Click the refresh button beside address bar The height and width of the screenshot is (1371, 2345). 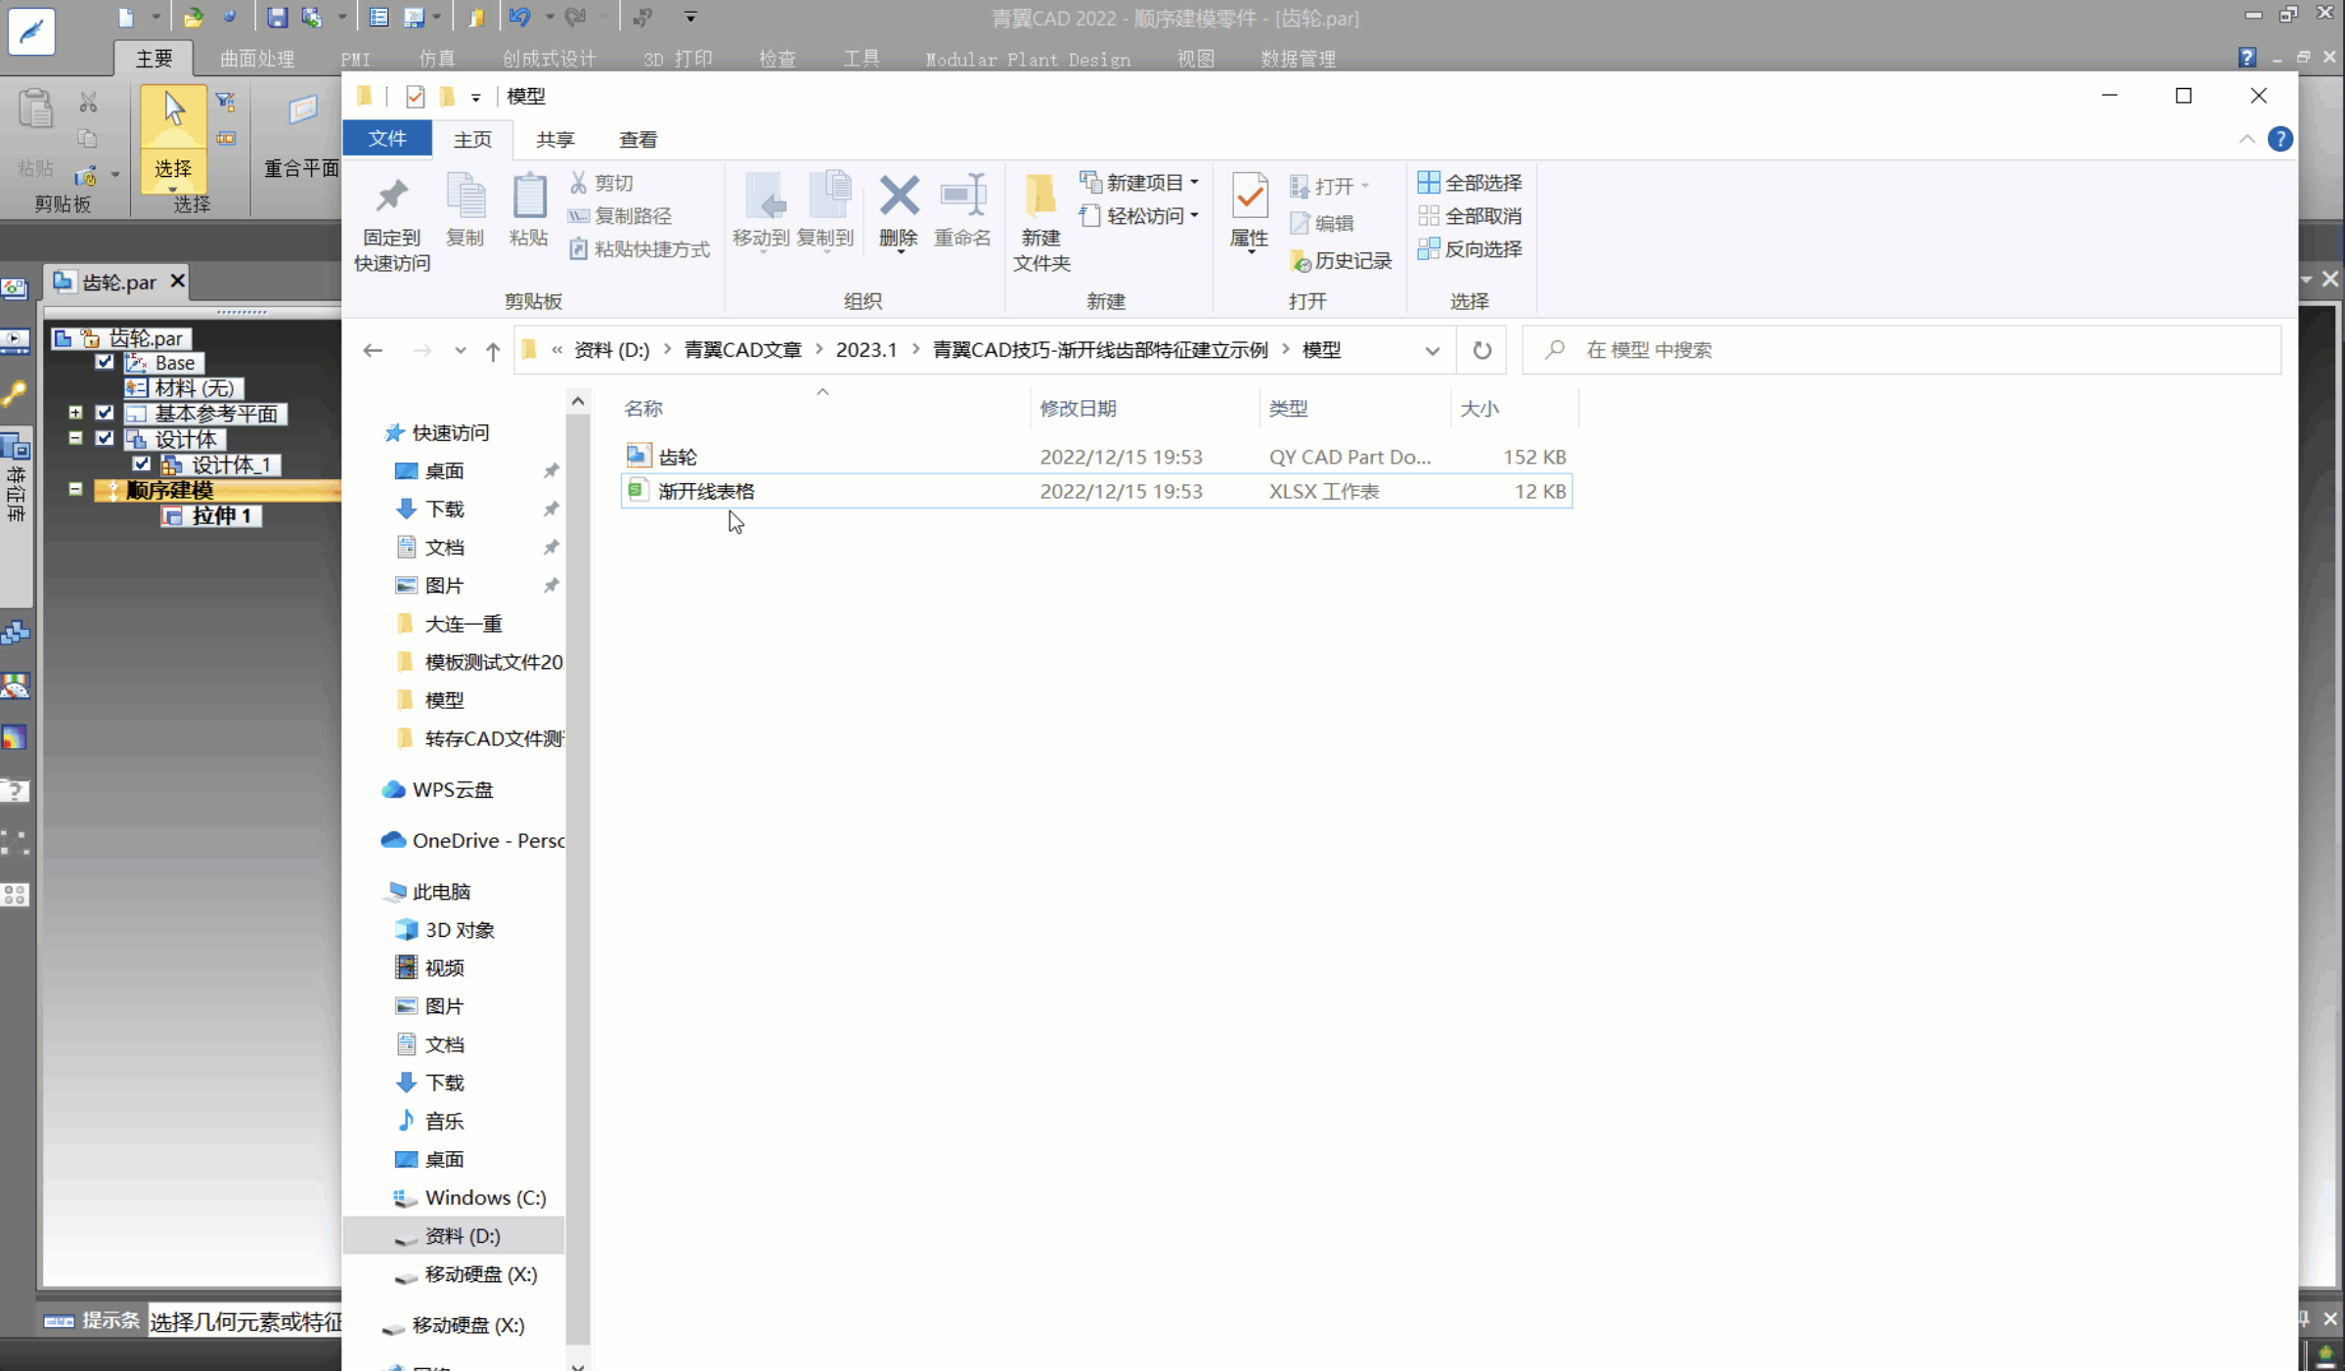coord(1482,350)
